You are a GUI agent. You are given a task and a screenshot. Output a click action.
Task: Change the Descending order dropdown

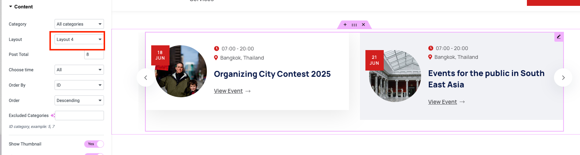coord(79,101)
